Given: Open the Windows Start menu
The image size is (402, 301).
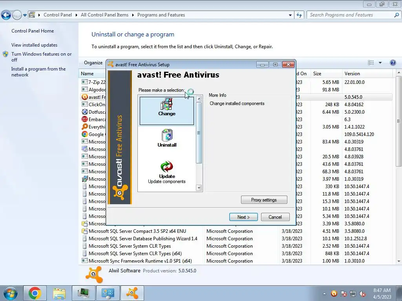Looking at the screenshot, I should pyautogui.click(x=10, y=293).
